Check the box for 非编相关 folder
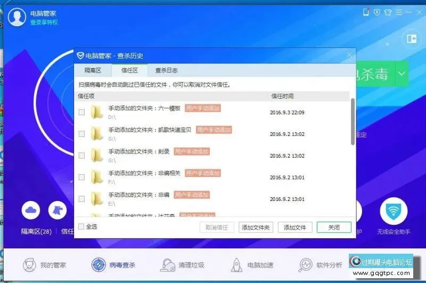Image resolution: width=426 pixels, height=283 pixels. tap(81, 177)
